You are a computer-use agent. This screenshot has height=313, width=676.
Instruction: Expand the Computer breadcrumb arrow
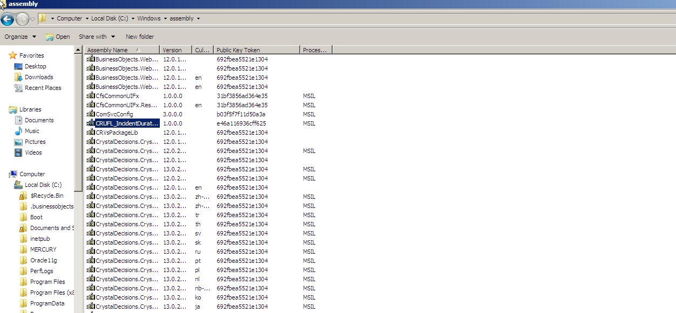86,18
